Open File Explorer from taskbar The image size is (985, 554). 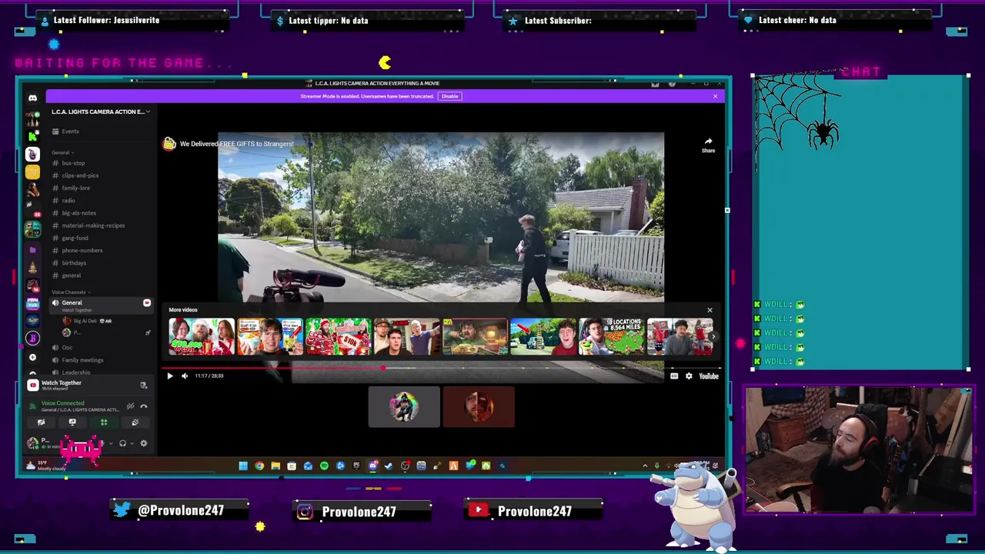(275, 466)
